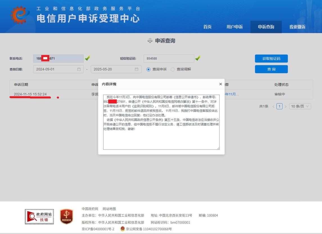Click the 工业和信息化部政务服务平台 header subtitle
This screenshot has width=322, height=234.
(x=88, y=9)
